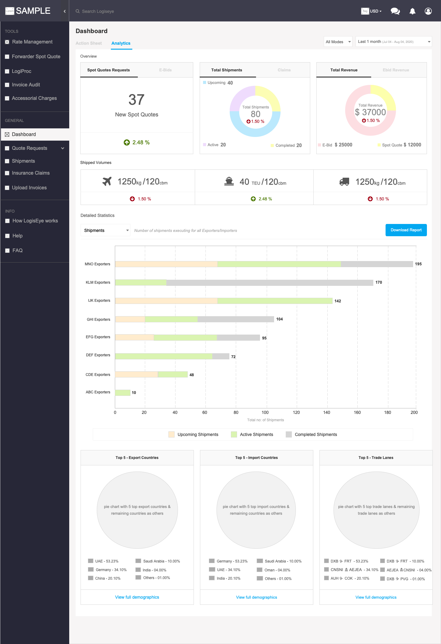The image size is (441, 644).
Task: Toggle the Upcoming Shipments legend item
Action: point(194,434)
